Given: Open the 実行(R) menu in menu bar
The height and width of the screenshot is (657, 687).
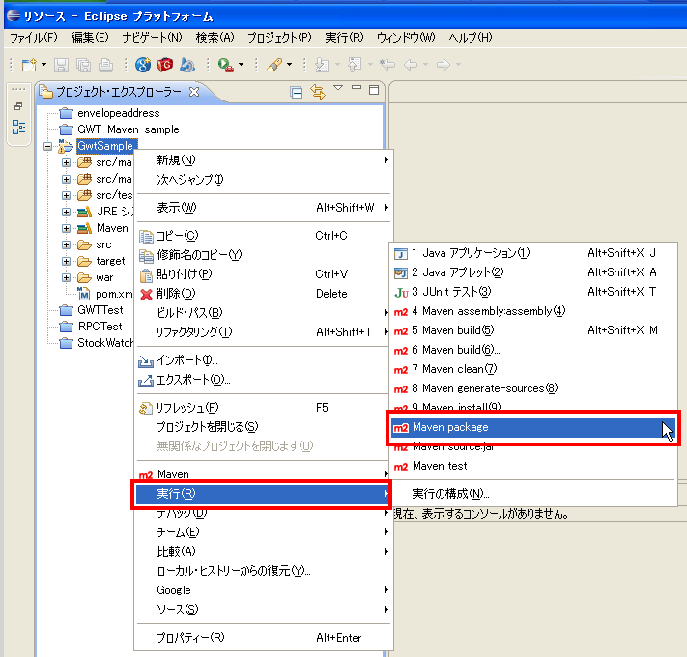Looking at the screenshot, I should pos(344,38).
